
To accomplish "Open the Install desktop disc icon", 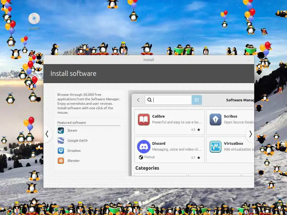I will (x=34, y=19).
